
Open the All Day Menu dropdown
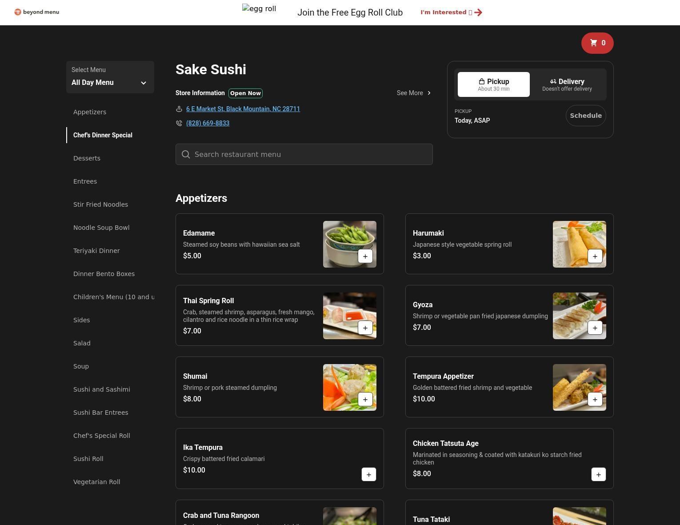pyautogui.click(x=110, y=77)
